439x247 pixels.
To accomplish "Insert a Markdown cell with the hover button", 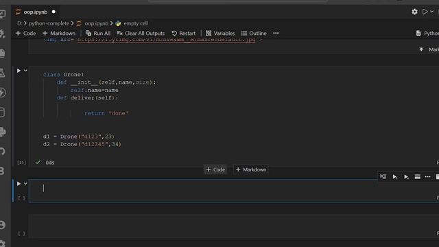I will (x=251, y=169).
